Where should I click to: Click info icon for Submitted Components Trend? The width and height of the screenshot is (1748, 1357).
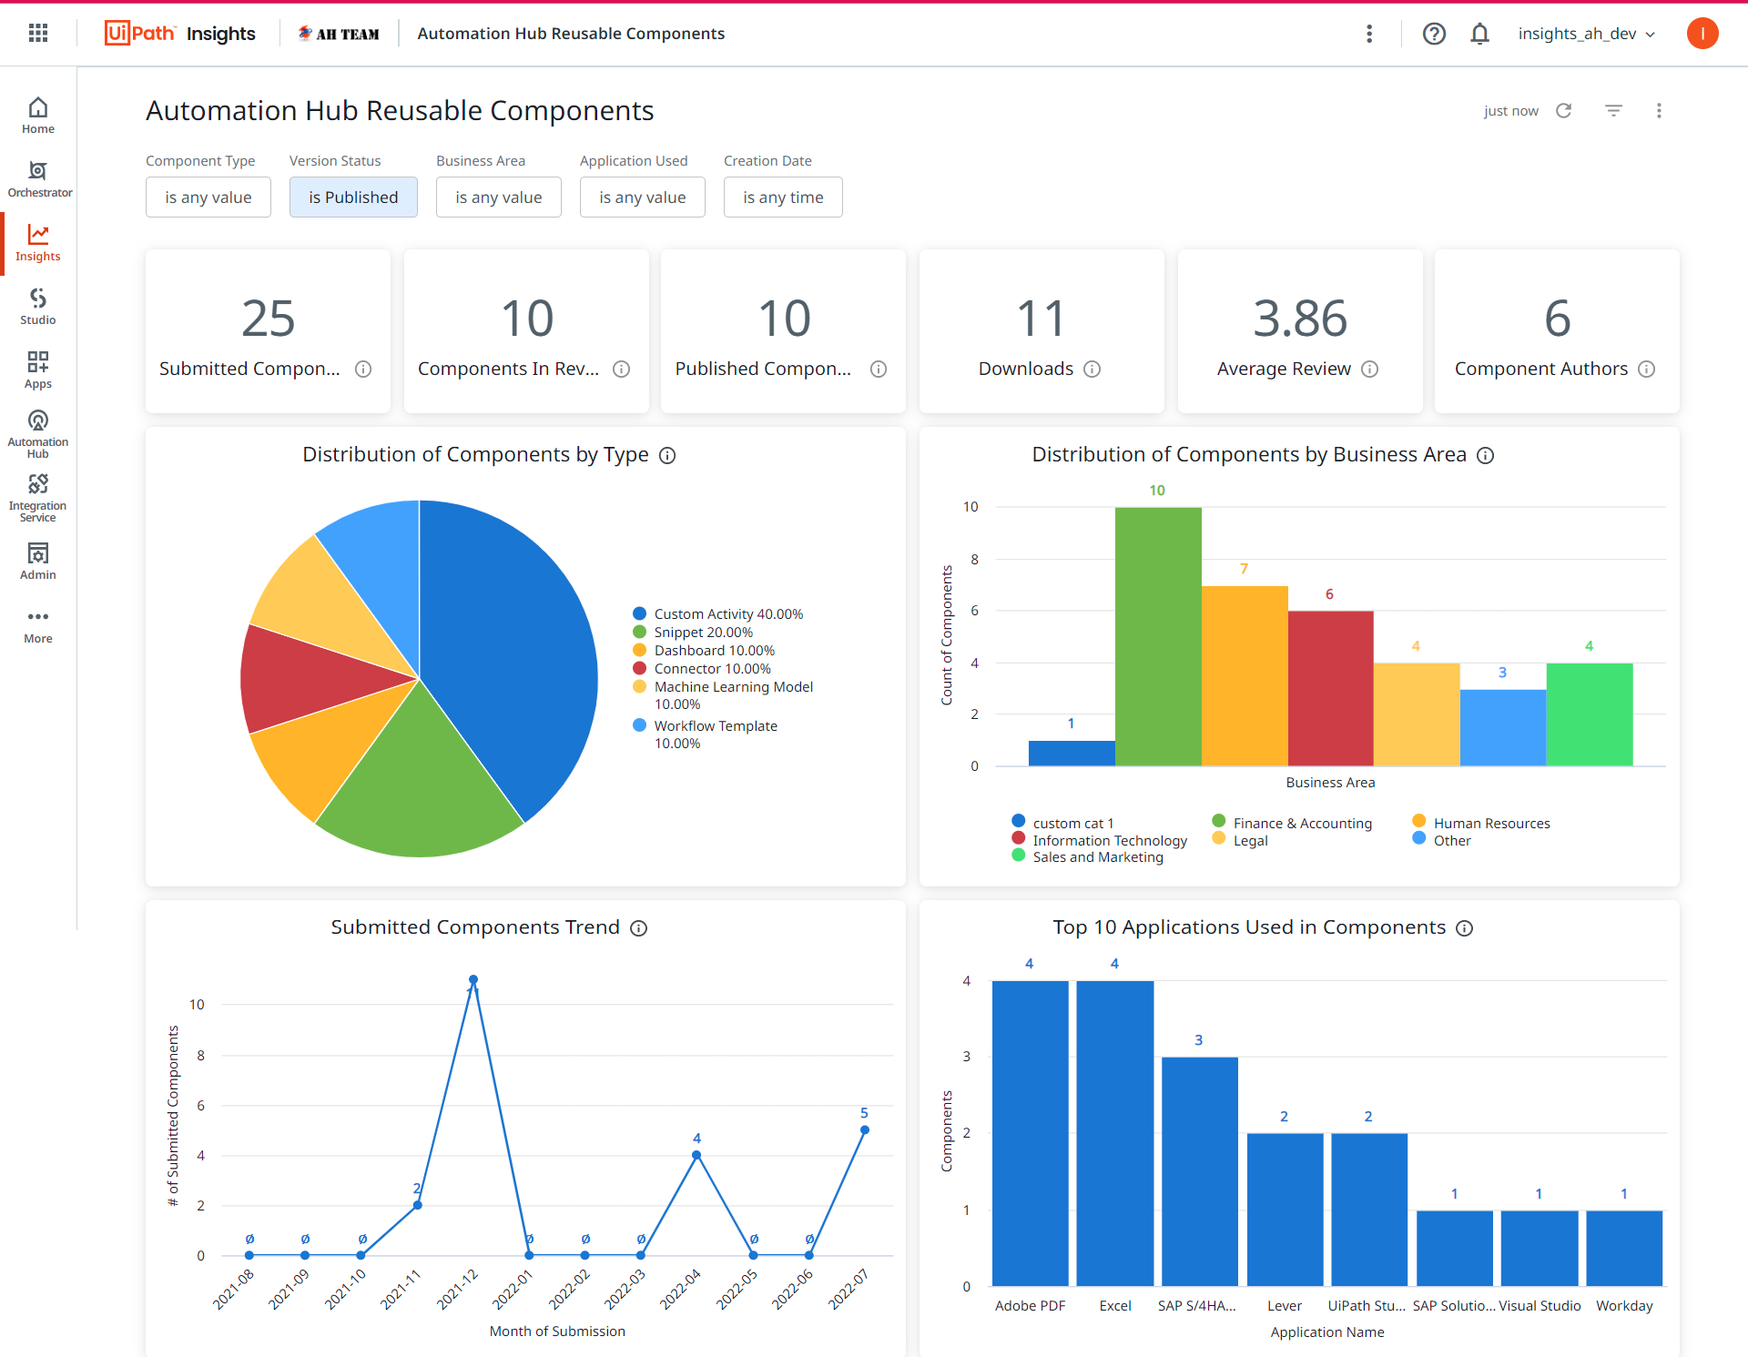[x=639, y=928]
